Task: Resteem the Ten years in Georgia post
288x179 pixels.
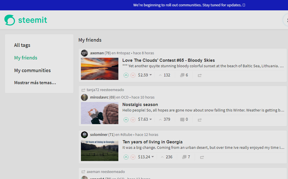Action: (202, 157)
